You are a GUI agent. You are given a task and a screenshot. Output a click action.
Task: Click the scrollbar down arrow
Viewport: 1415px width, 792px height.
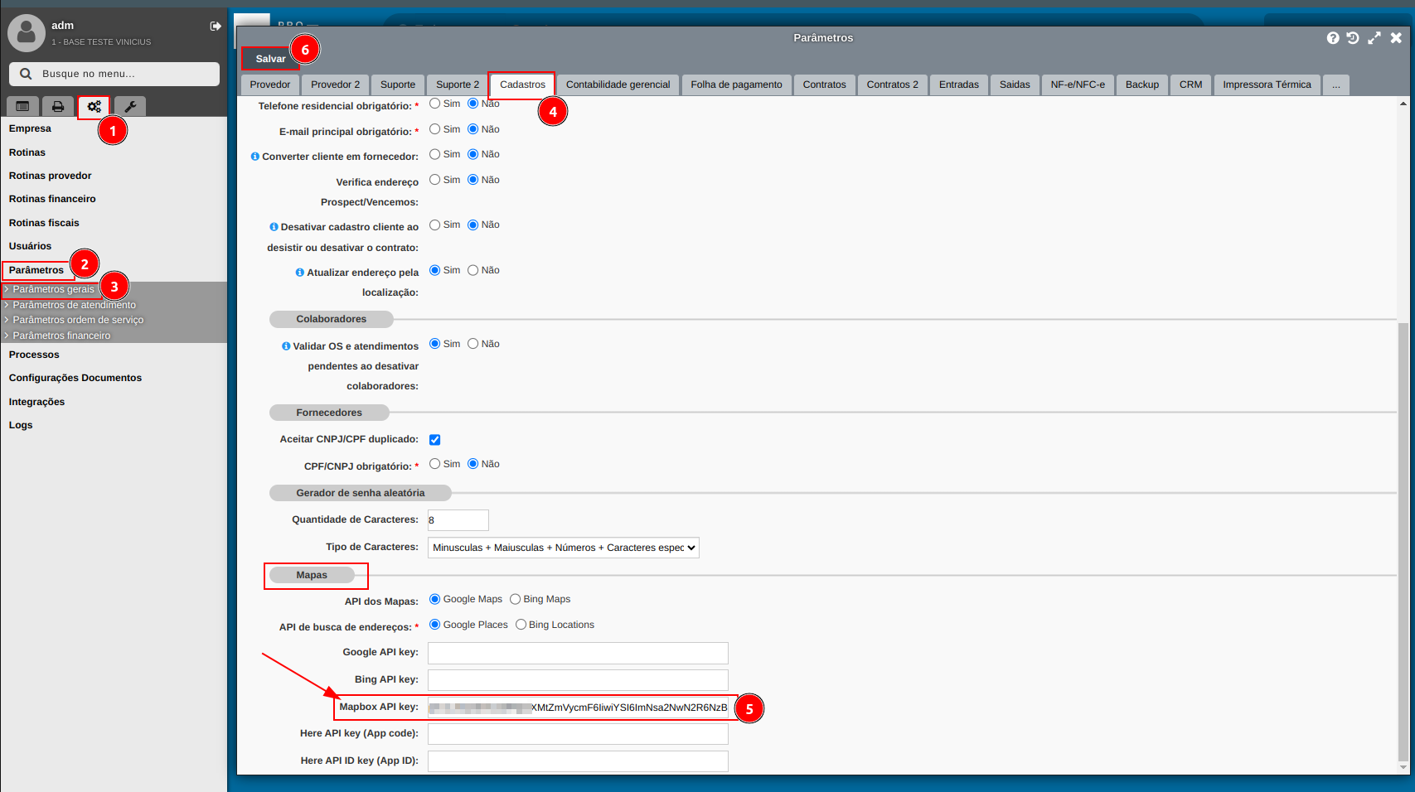tap(1403, 767)
